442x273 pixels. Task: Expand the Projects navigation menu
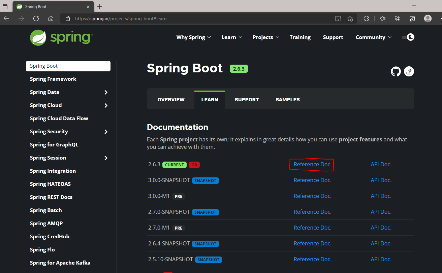(266, 37)
